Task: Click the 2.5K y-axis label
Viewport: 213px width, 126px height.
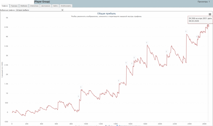Action: [6, 65]
